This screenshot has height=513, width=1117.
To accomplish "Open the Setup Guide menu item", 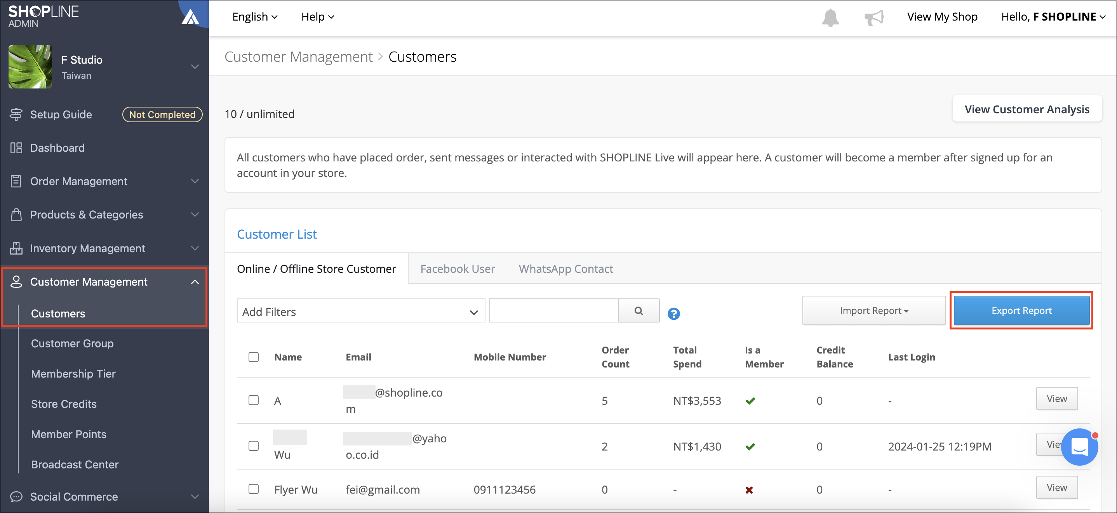I will [61, 114].
